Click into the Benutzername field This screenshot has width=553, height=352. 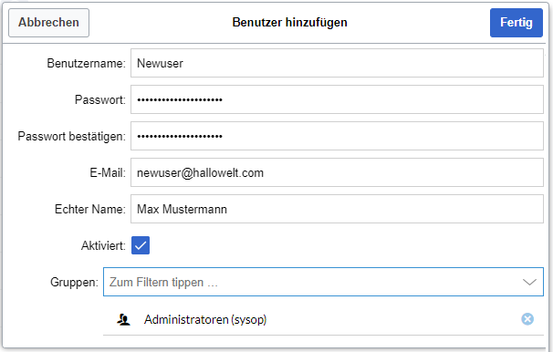tap(337, 63)
